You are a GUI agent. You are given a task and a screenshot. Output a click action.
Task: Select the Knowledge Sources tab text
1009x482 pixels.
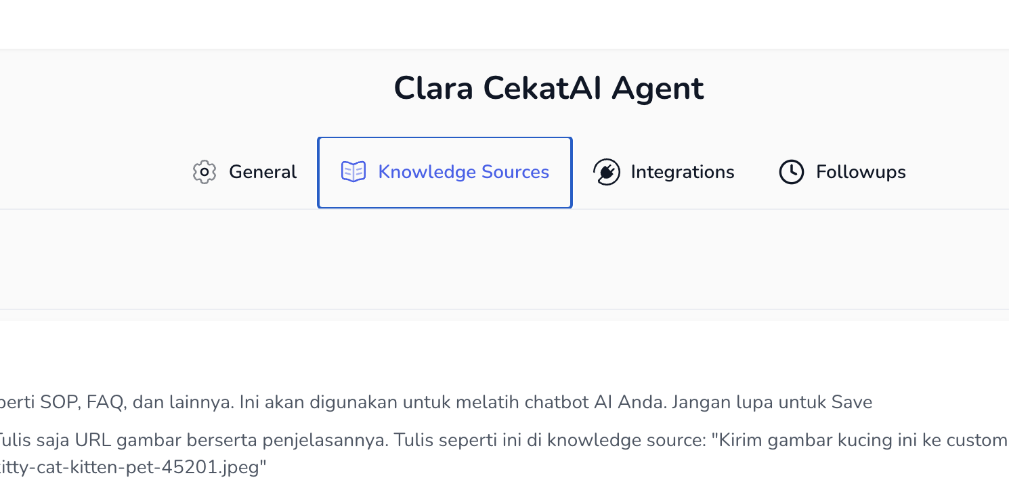coord(463,172)
